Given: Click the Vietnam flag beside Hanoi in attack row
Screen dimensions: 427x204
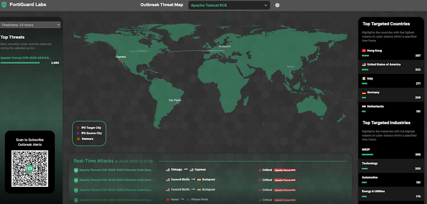Looking at the screenshot, I should (168, 200).
